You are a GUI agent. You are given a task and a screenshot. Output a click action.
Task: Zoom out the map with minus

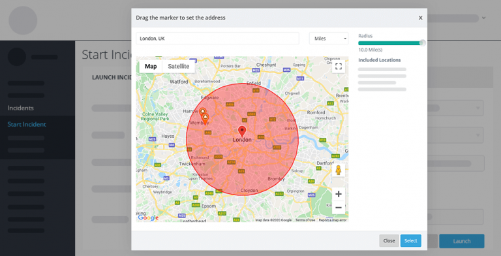tap(339, 208)
